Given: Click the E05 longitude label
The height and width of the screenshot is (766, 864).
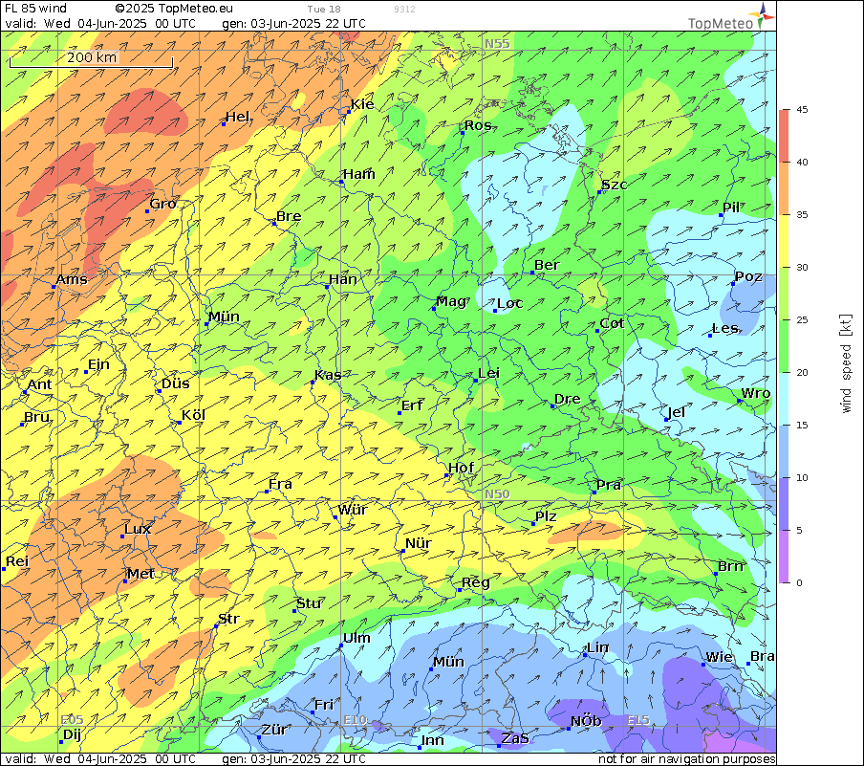Looking at the screenshot, I should point(72,720).
